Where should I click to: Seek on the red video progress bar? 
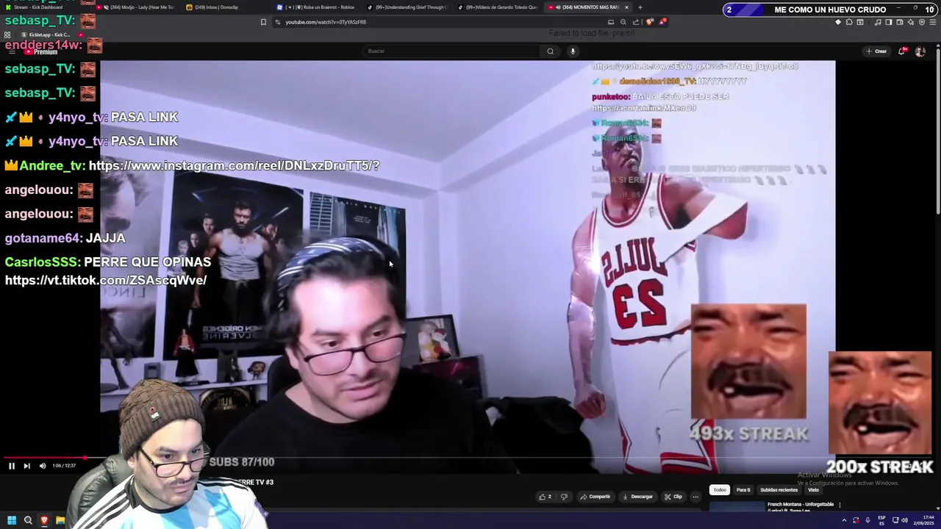point(44,457)
